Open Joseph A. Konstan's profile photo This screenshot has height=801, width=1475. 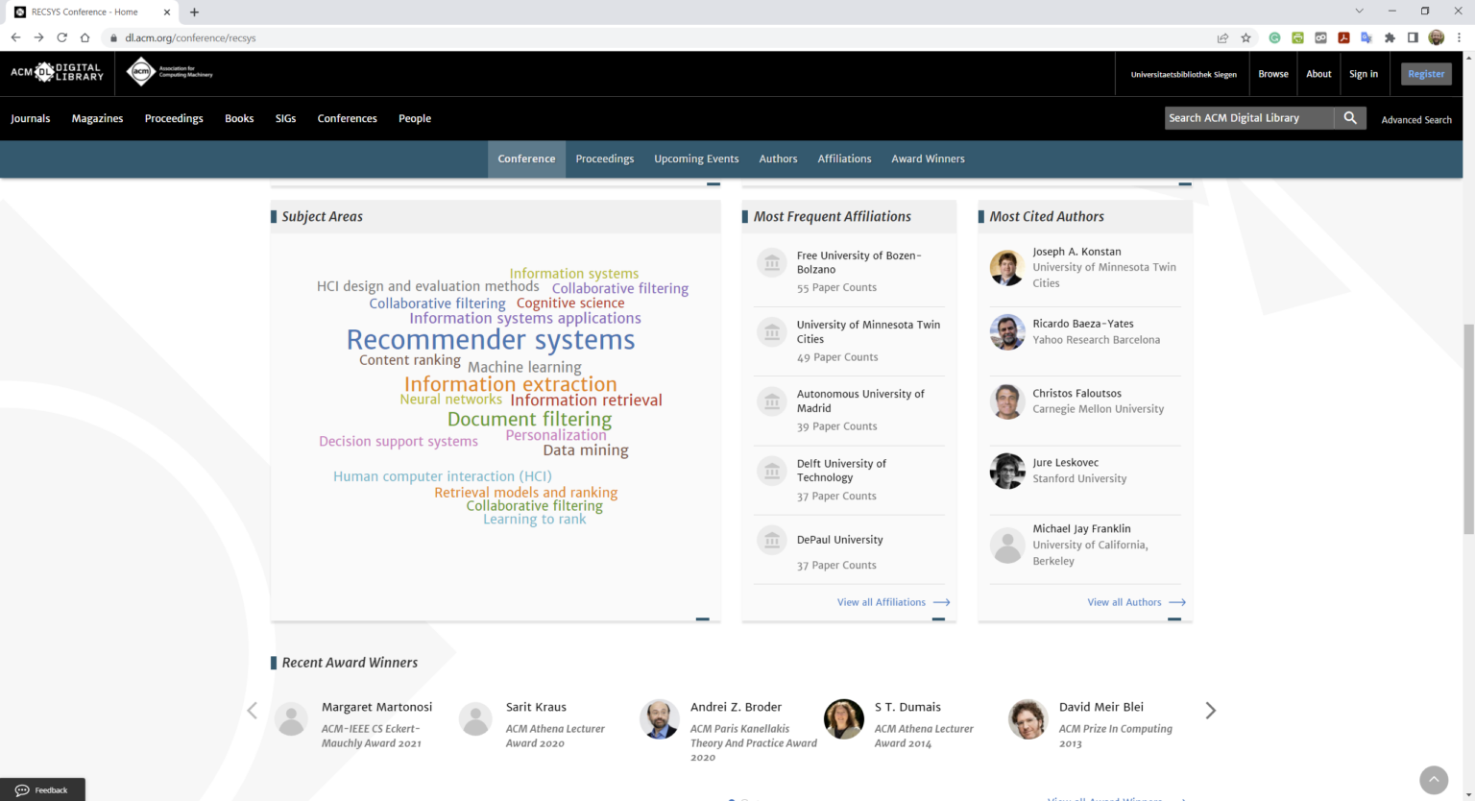click(x=1006, y=268)
